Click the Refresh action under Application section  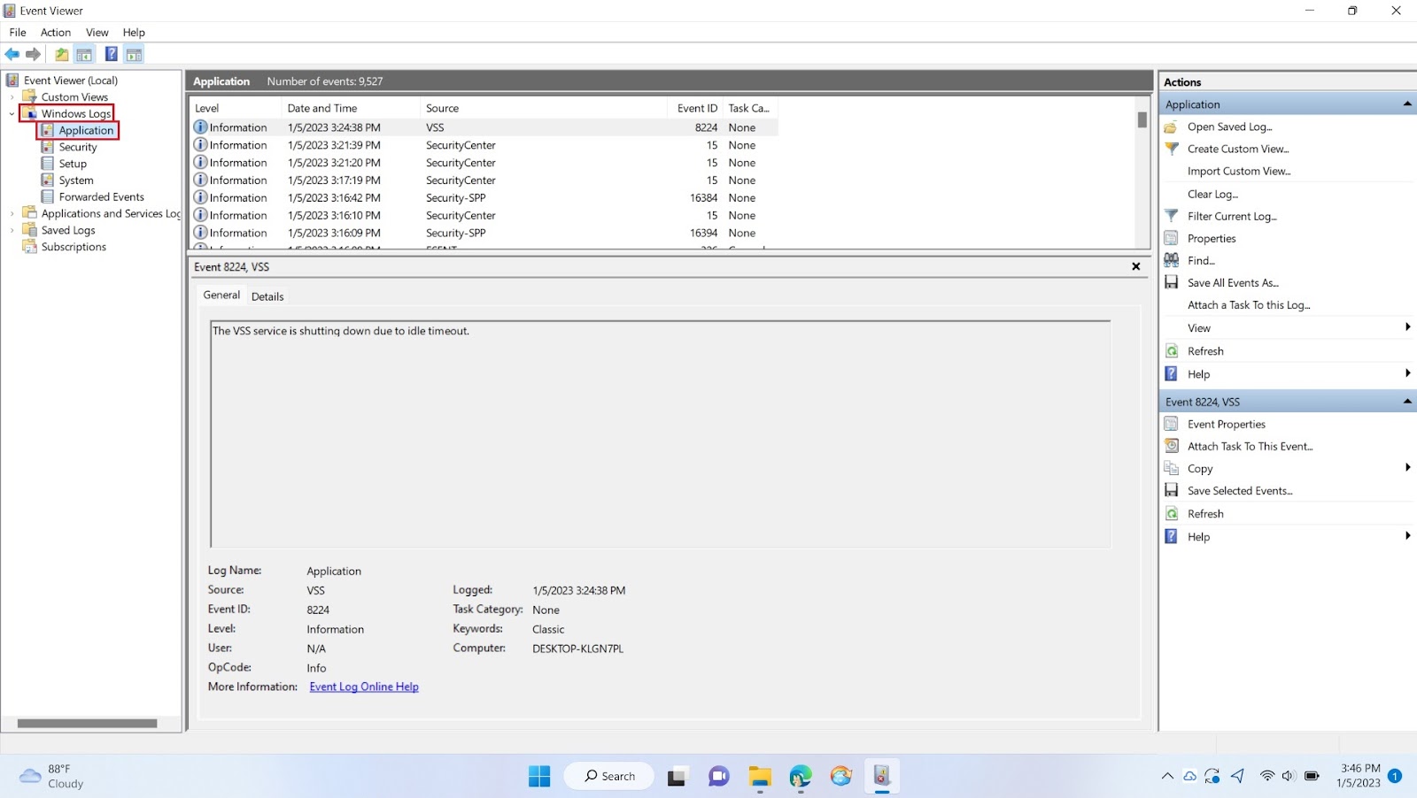[x=1205, y=351]
